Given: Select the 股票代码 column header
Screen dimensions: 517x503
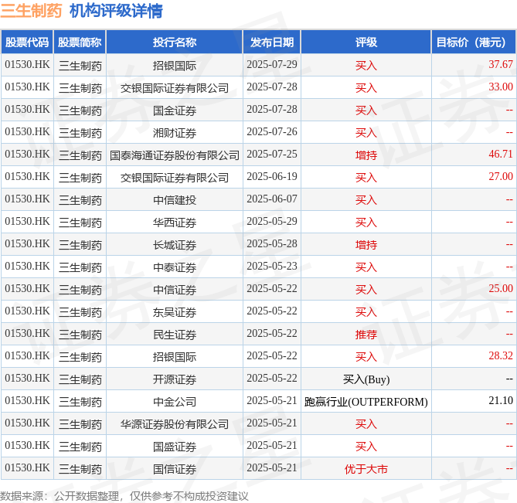Looking at the screenshot, I should point(27,42).
